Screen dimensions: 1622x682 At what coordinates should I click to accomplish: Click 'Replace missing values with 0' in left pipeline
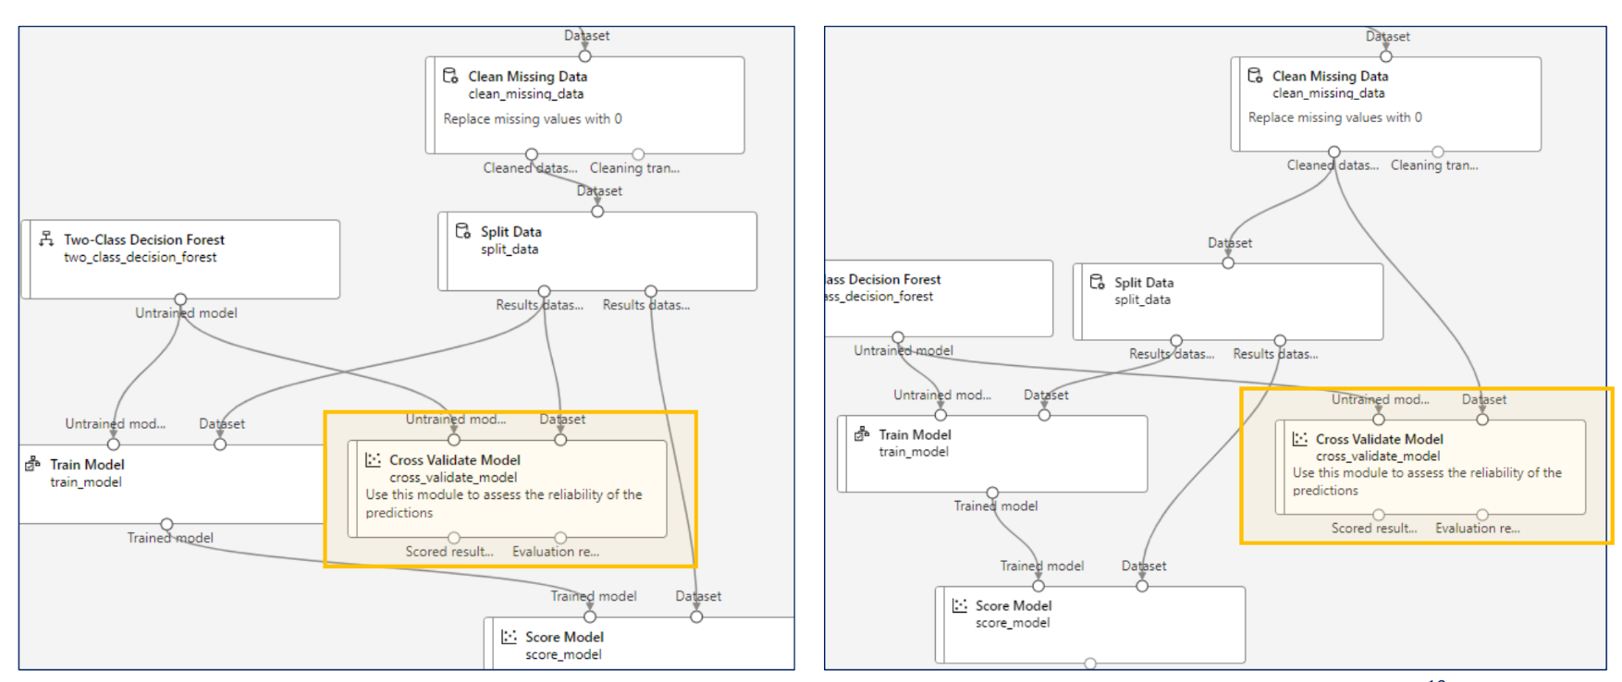point(533,119)
